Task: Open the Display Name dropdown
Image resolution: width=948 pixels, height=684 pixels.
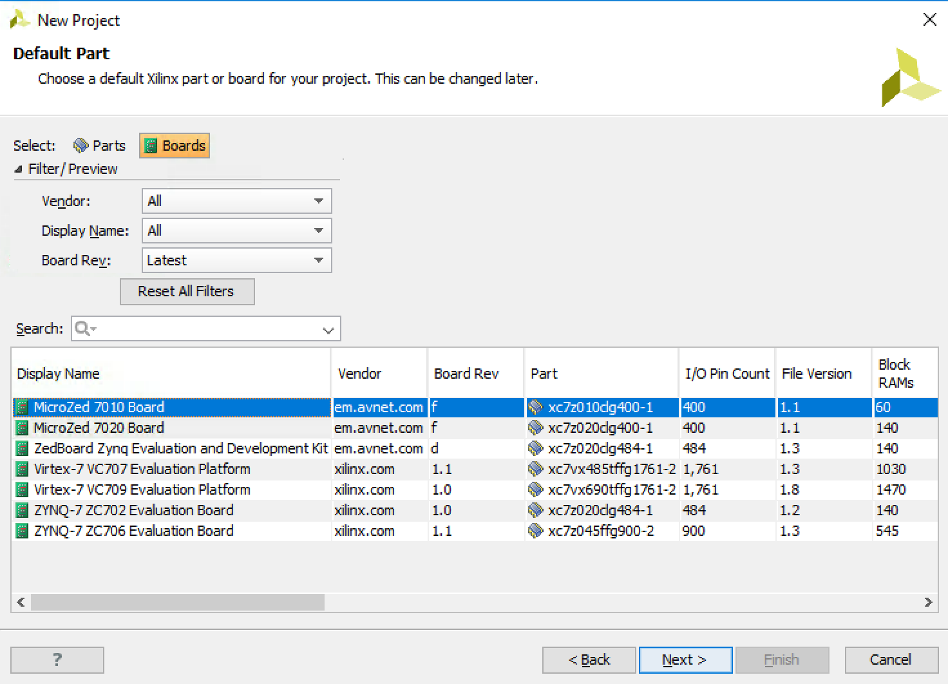Action: coord(236,231)
